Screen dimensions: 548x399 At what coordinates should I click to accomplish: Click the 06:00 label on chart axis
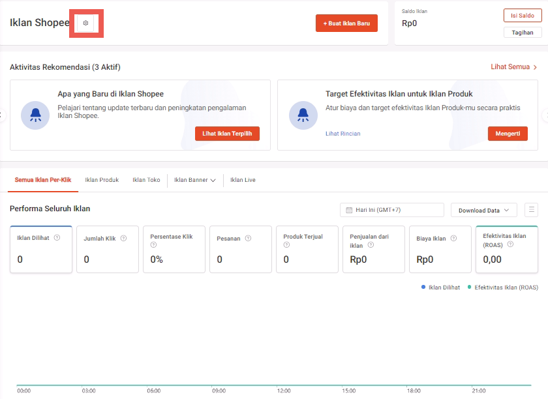pyautogui.click(x=153, y=391)
